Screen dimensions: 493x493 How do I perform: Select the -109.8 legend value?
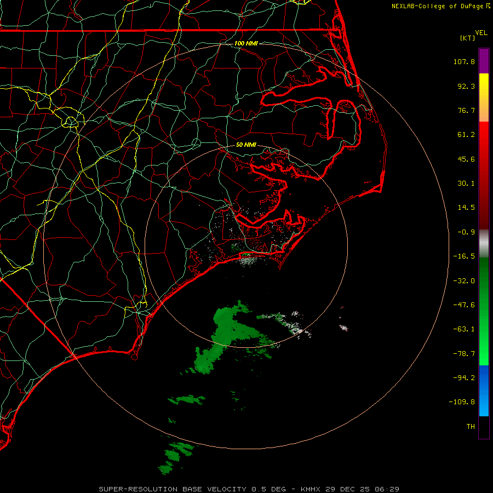[x=462, y=402]
